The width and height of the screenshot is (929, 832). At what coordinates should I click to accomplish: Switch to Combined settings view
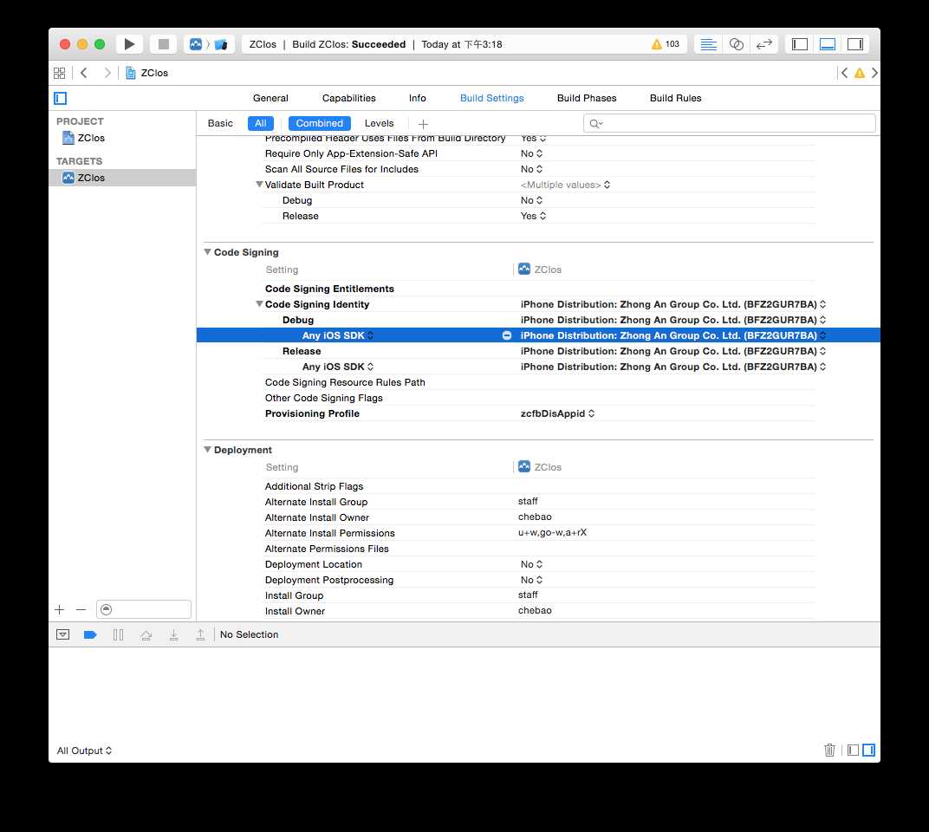(x=319, y=123)
